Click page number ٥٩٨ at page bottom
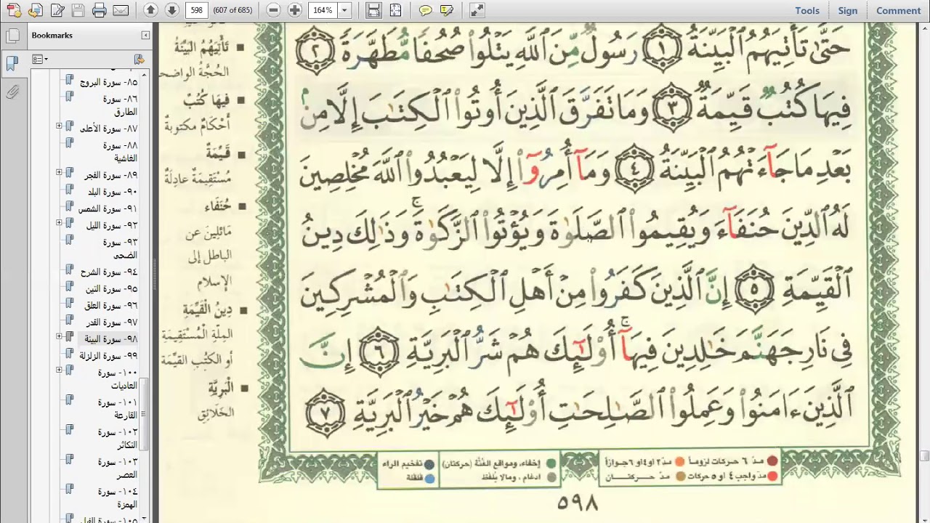The image size is (930, 523). 578,503
